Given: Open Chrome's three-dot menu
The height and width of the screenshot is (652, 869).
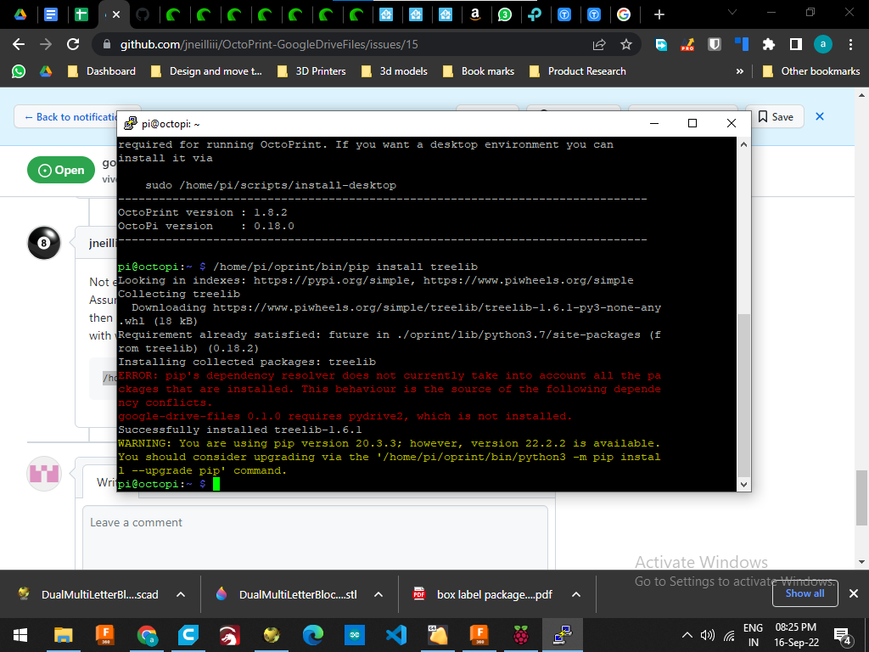Looking at the screenshot, I should 851,44.
